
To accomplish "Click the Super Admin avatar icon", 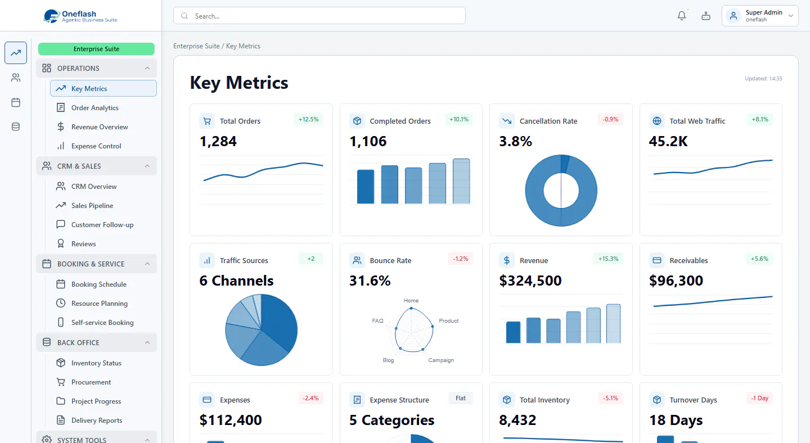I will (733, 16).
